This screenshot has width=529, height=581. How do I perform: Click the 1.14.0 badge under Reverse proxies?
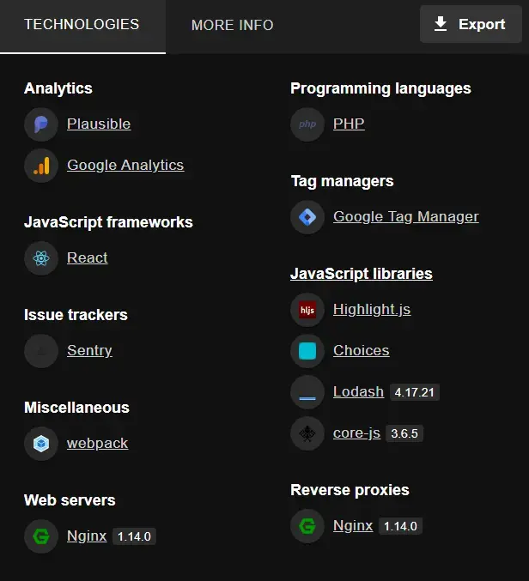pyautogui.click(x=400, y=526)
